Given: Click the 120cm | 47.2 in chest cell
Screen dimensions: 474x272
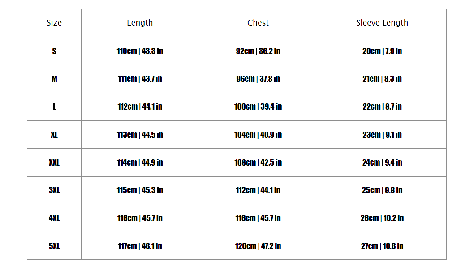Looking at the screenshot, I should pyautogui.click(x=258, y=246).
